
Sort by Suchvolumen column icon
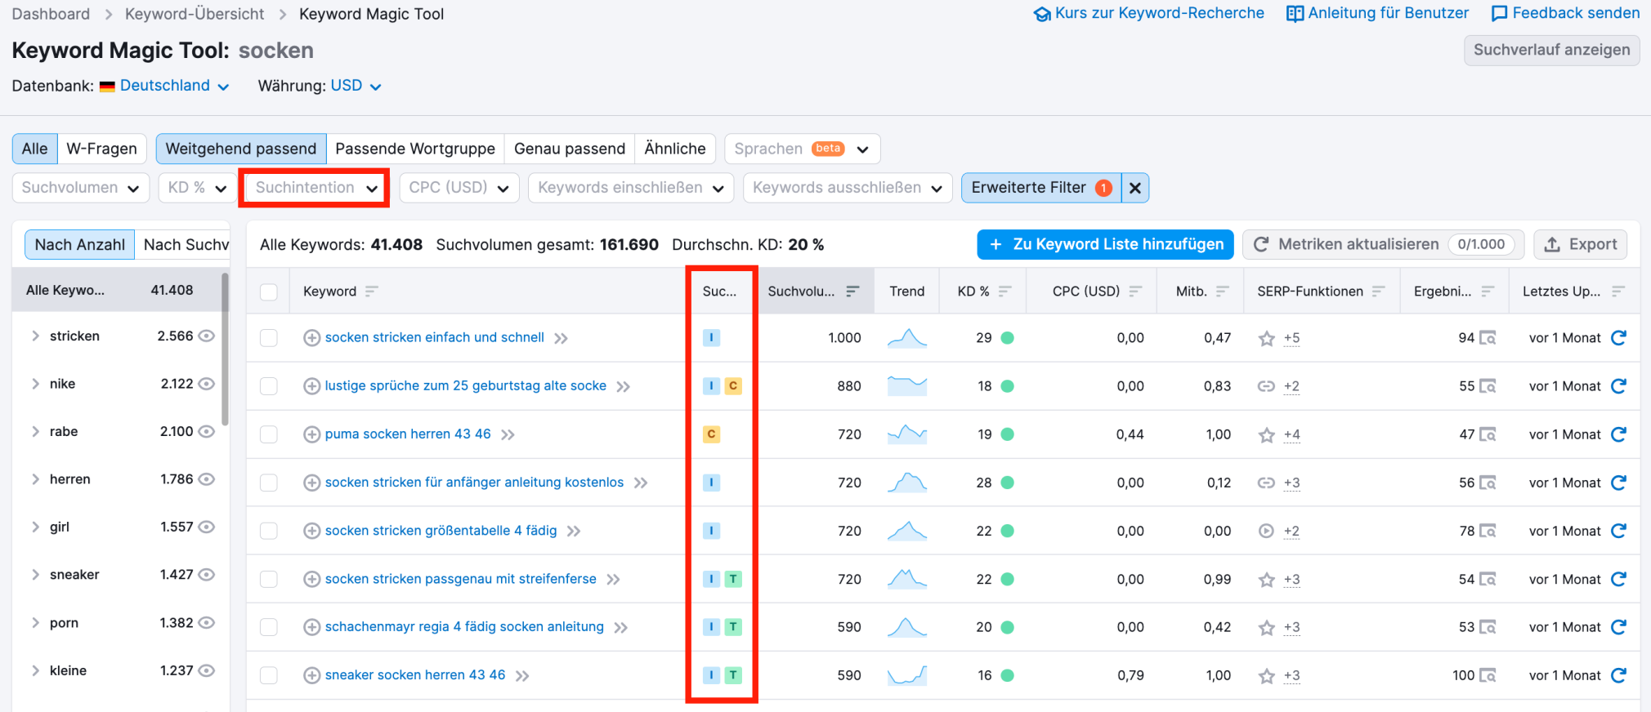click(x=852, y=291)
